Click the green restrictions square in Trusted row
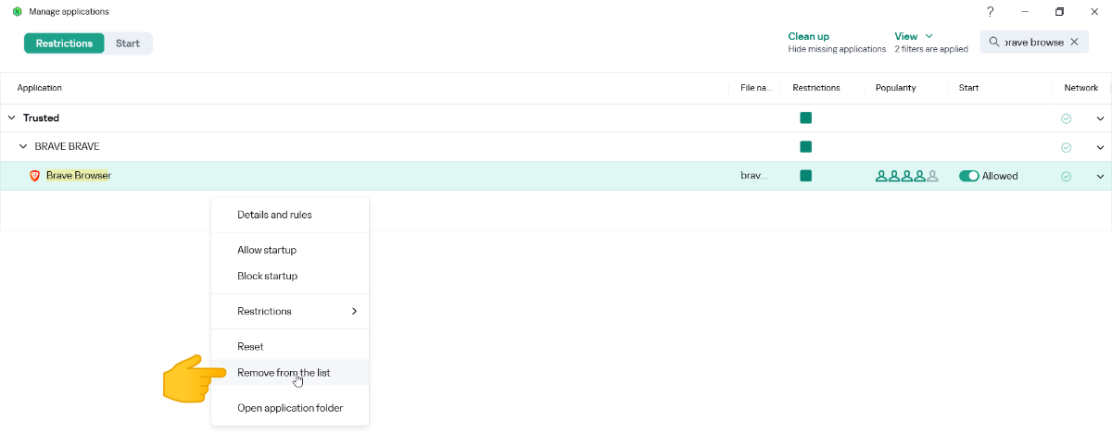This screenshot has height=445, width=1112. pyautogui.click(x=806, y=117)
